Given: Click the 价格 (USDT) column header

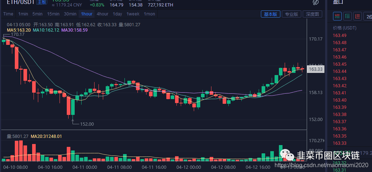Looking at the screenshot, I should (345, 28).
